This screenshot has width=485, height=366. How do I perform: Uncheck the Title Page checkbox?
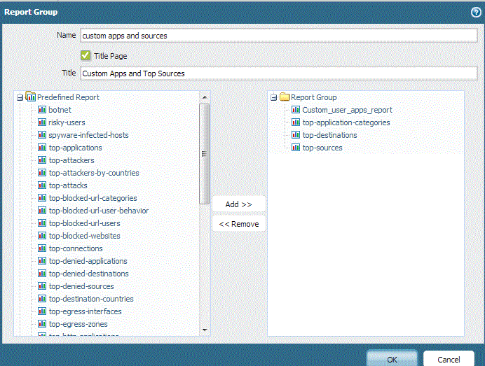click(86, 55)
